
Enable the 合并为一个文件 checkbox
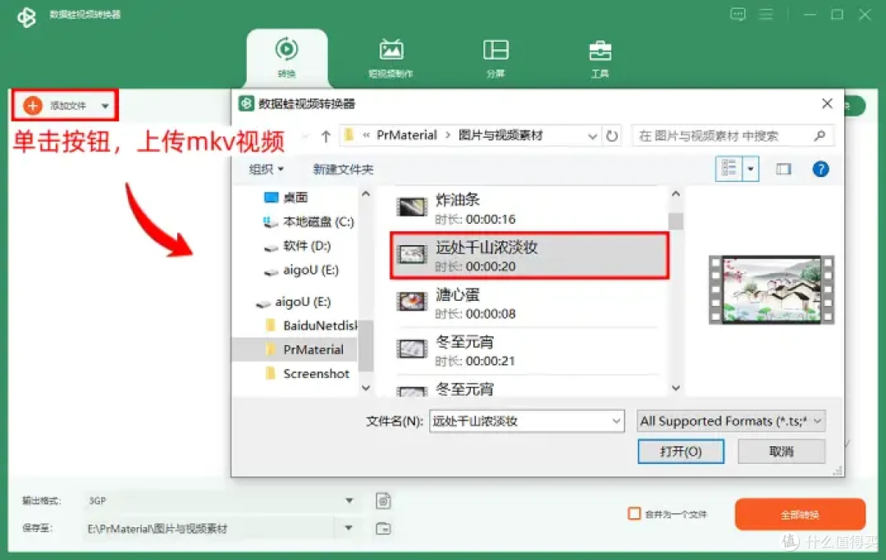(634, 514)
